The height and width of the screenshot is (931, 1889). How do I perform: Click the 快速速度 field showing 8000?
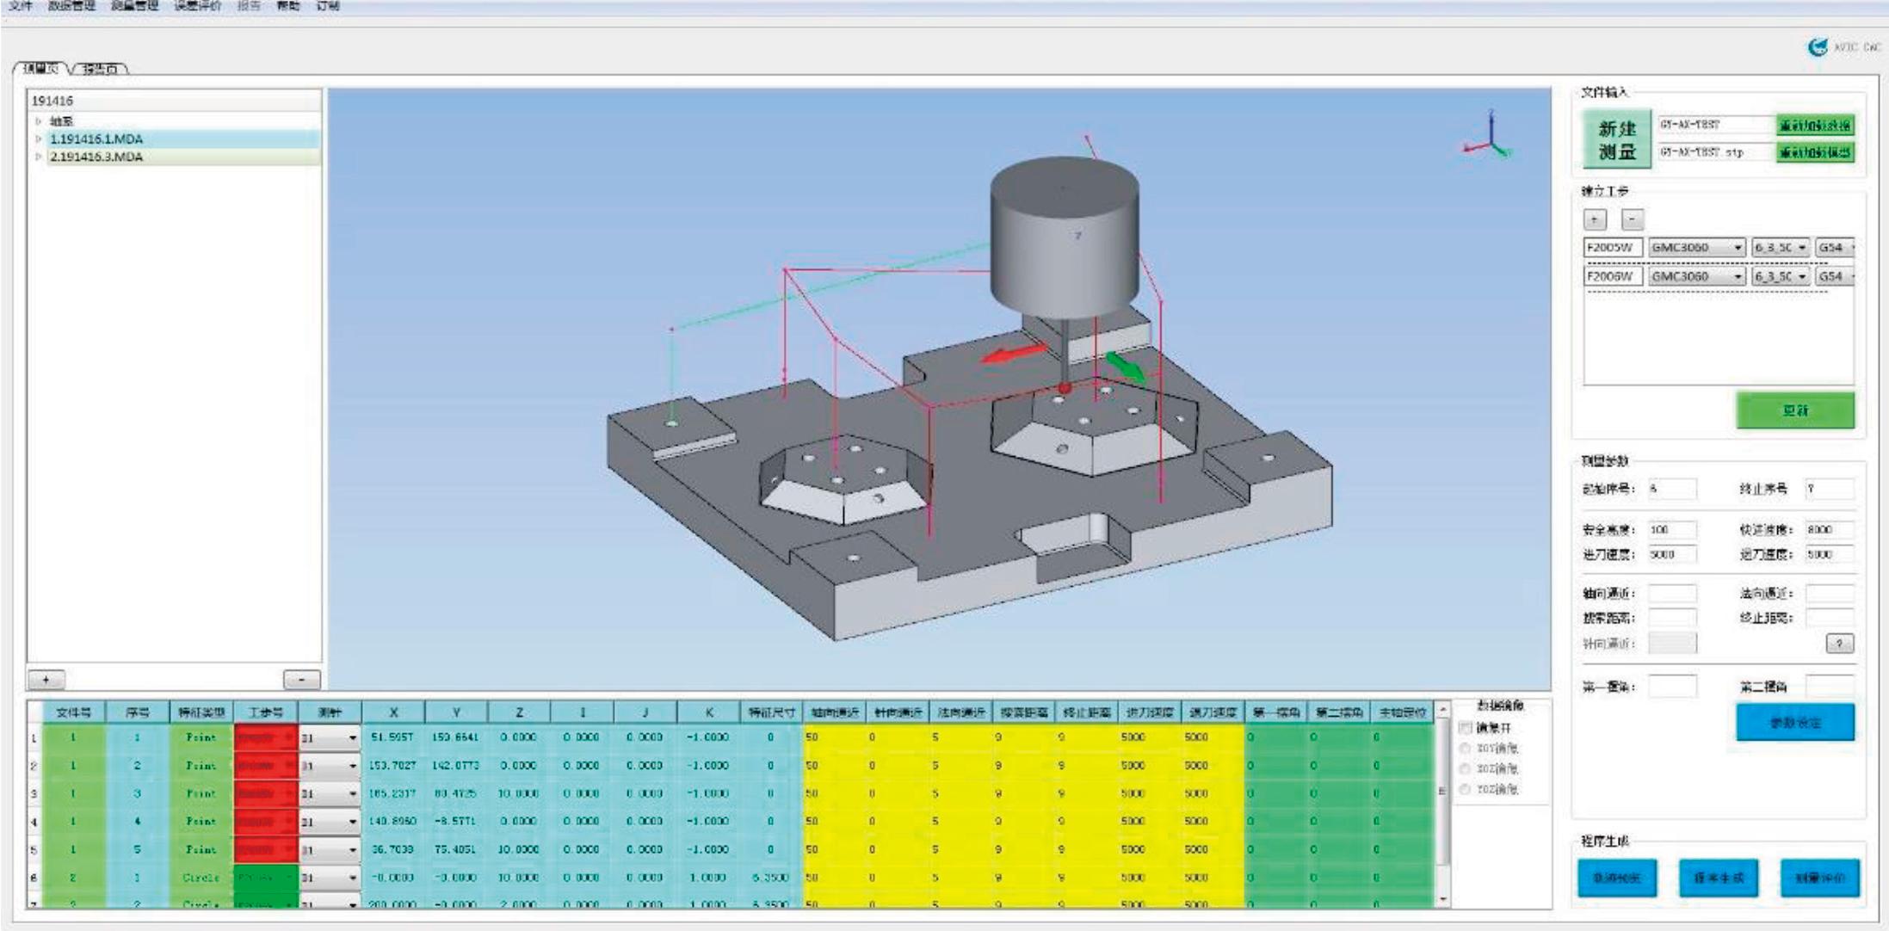(x=1830, y=530)
